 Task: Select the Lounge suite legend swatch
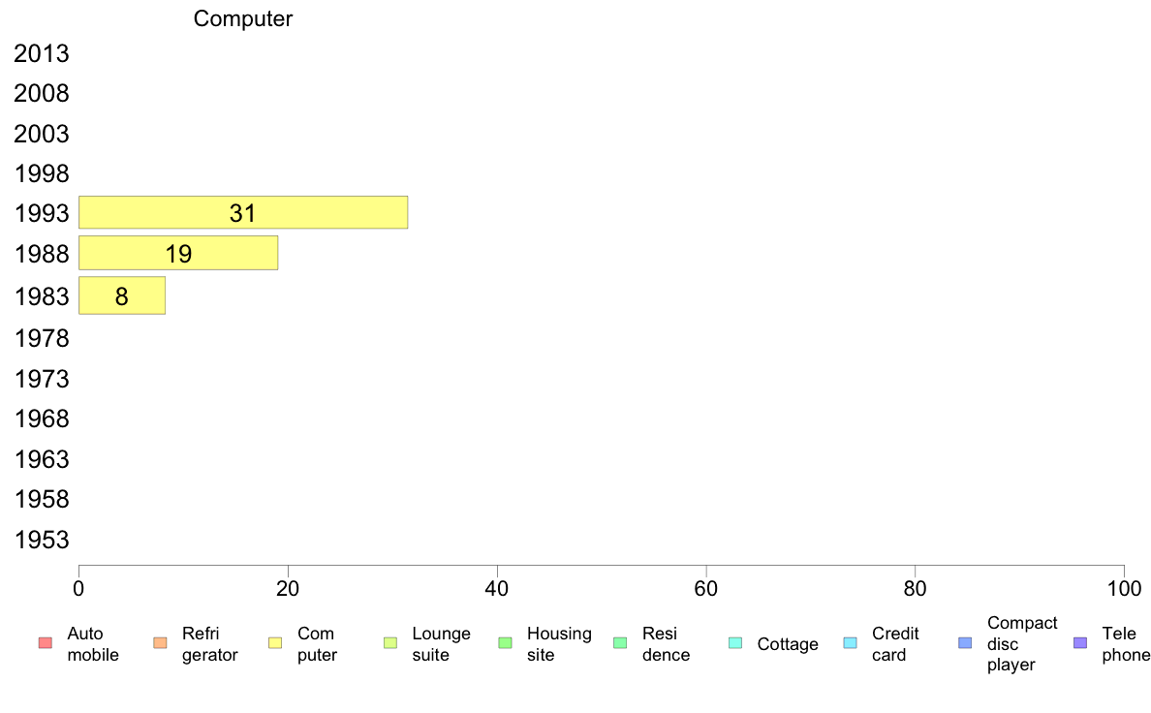point(390,643)
